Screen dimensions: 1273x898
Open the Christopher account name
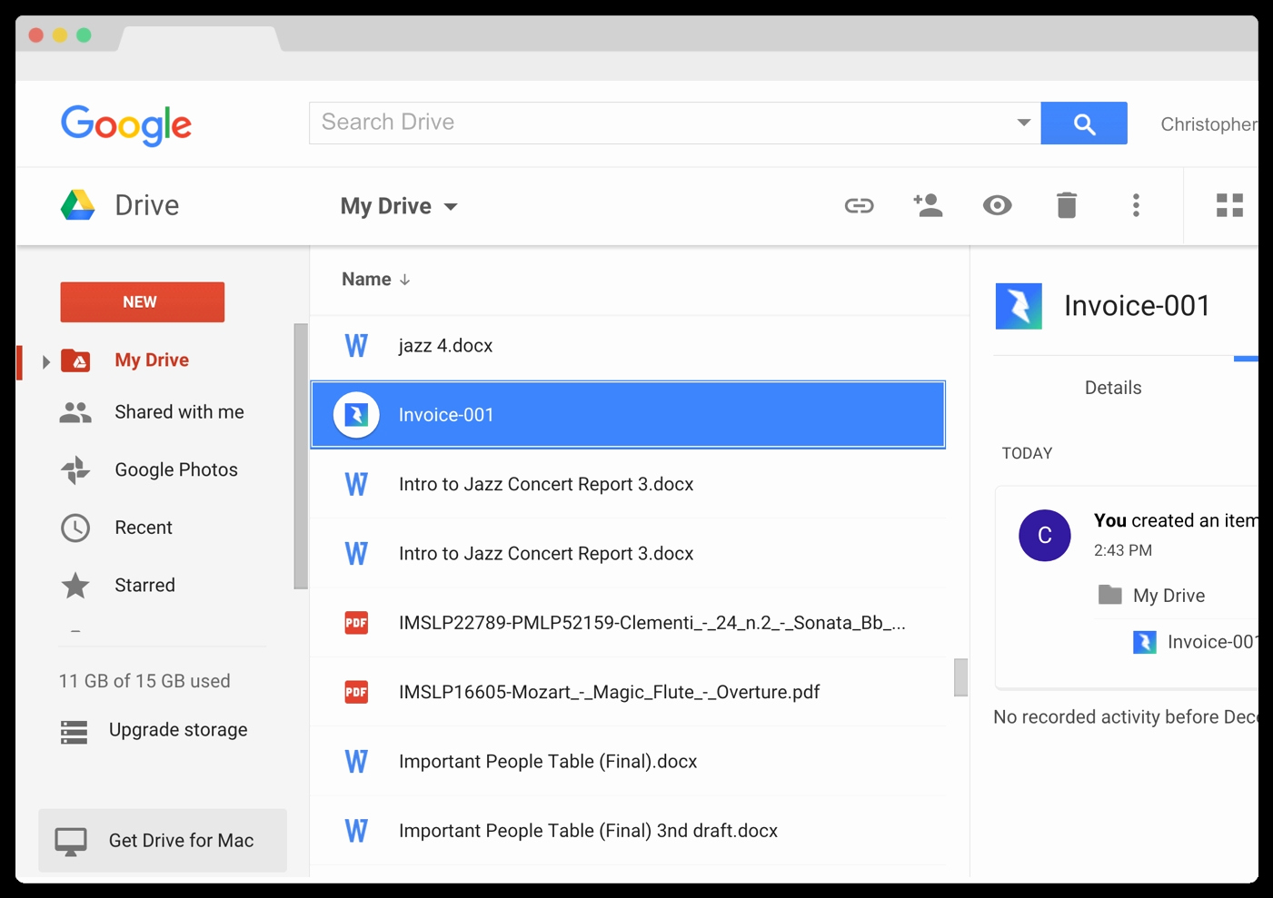coord(1209,124)
